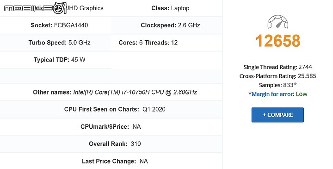The width and height of the screenshot is (333, 169).
Task: Click the Typical TDP: 45 W cell
Action: click(x=55, y=60)
